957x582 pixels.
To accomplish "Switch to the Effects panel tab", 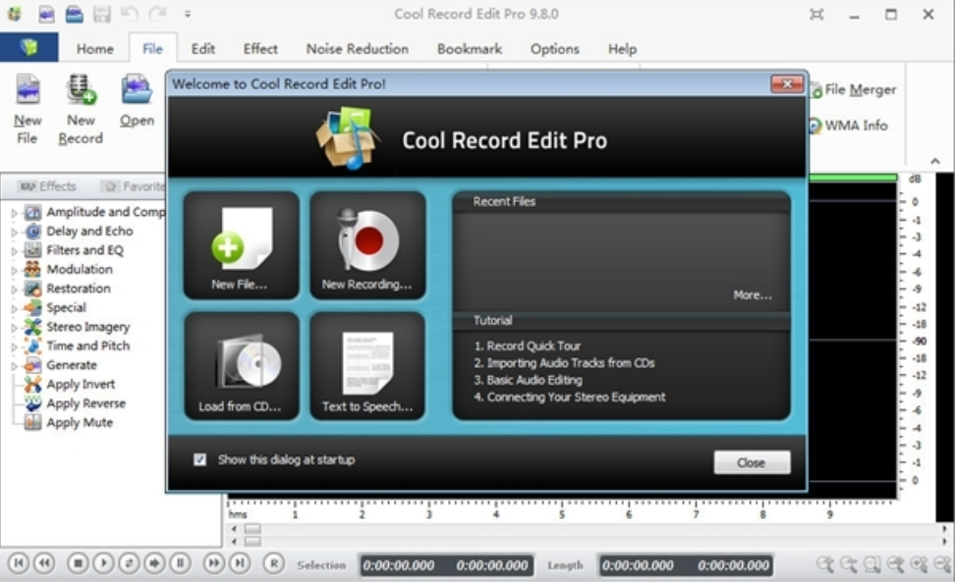I will 47,186.
